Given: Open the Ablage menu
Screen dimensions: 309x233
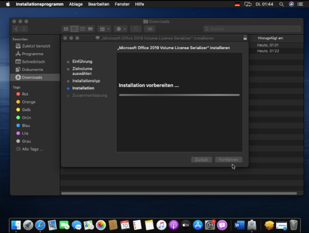Looking at the screenshot, I should tap(76, 4).
